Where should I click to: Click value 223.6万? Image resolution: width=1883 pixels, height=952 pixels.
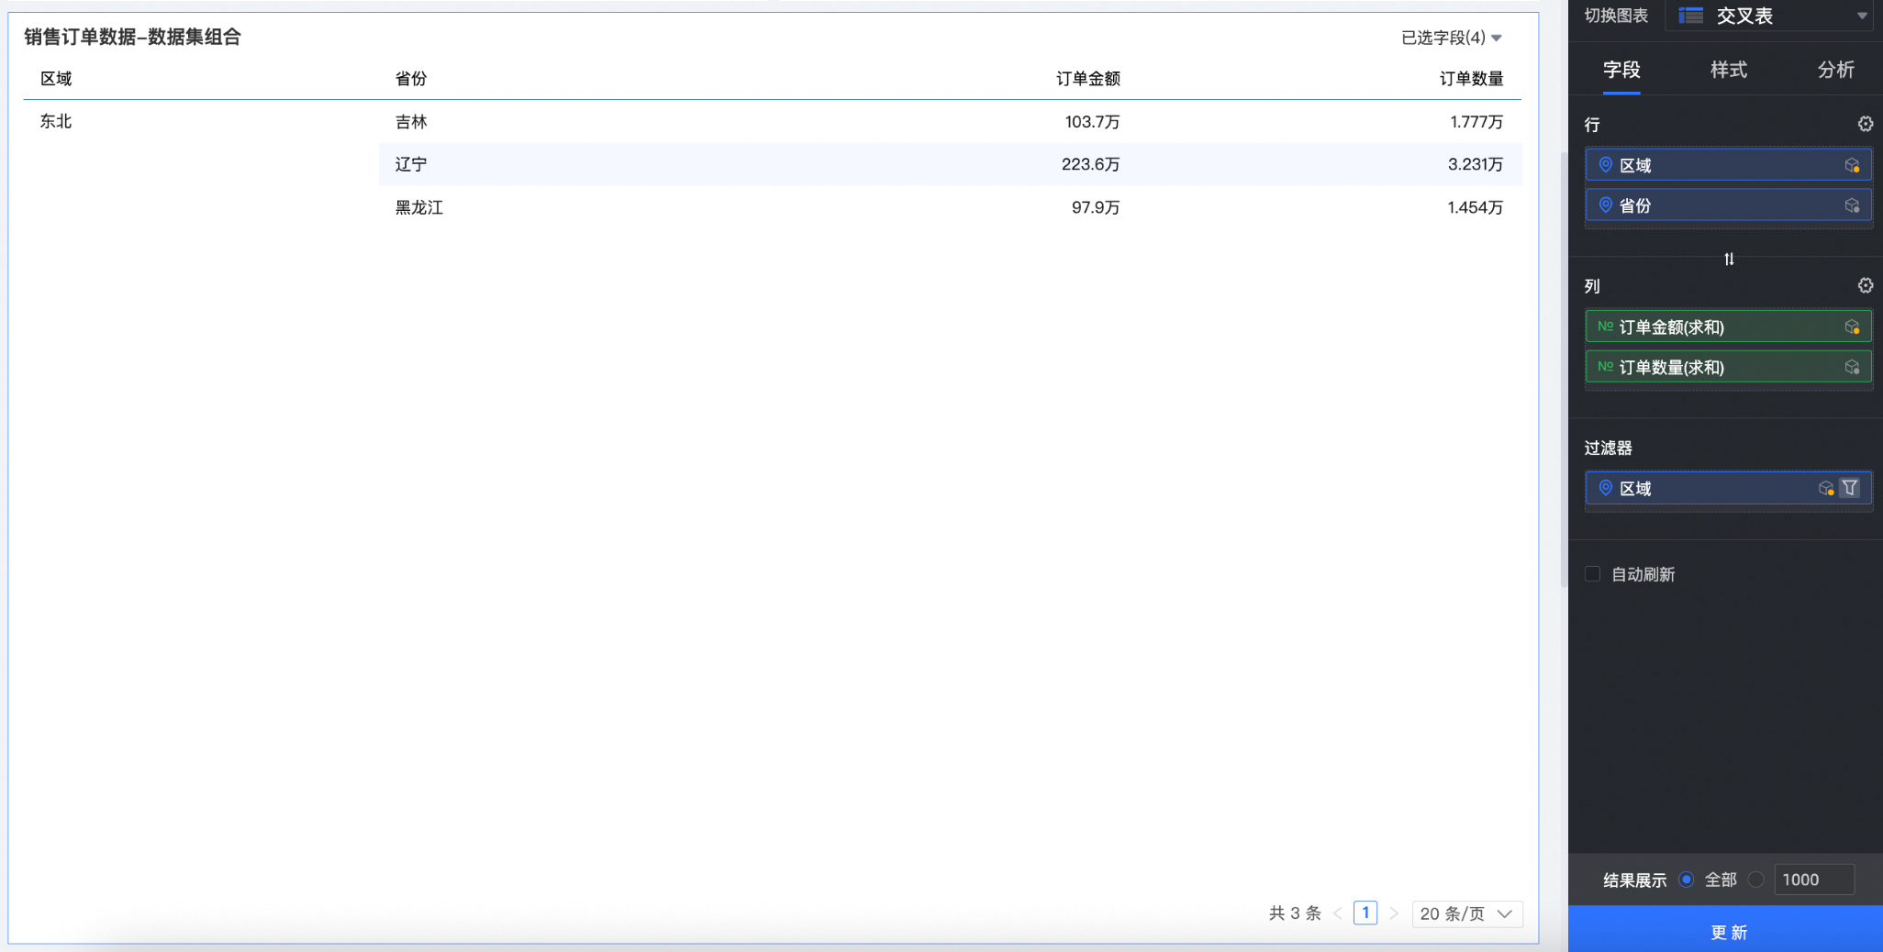[x=1090, y=164]
